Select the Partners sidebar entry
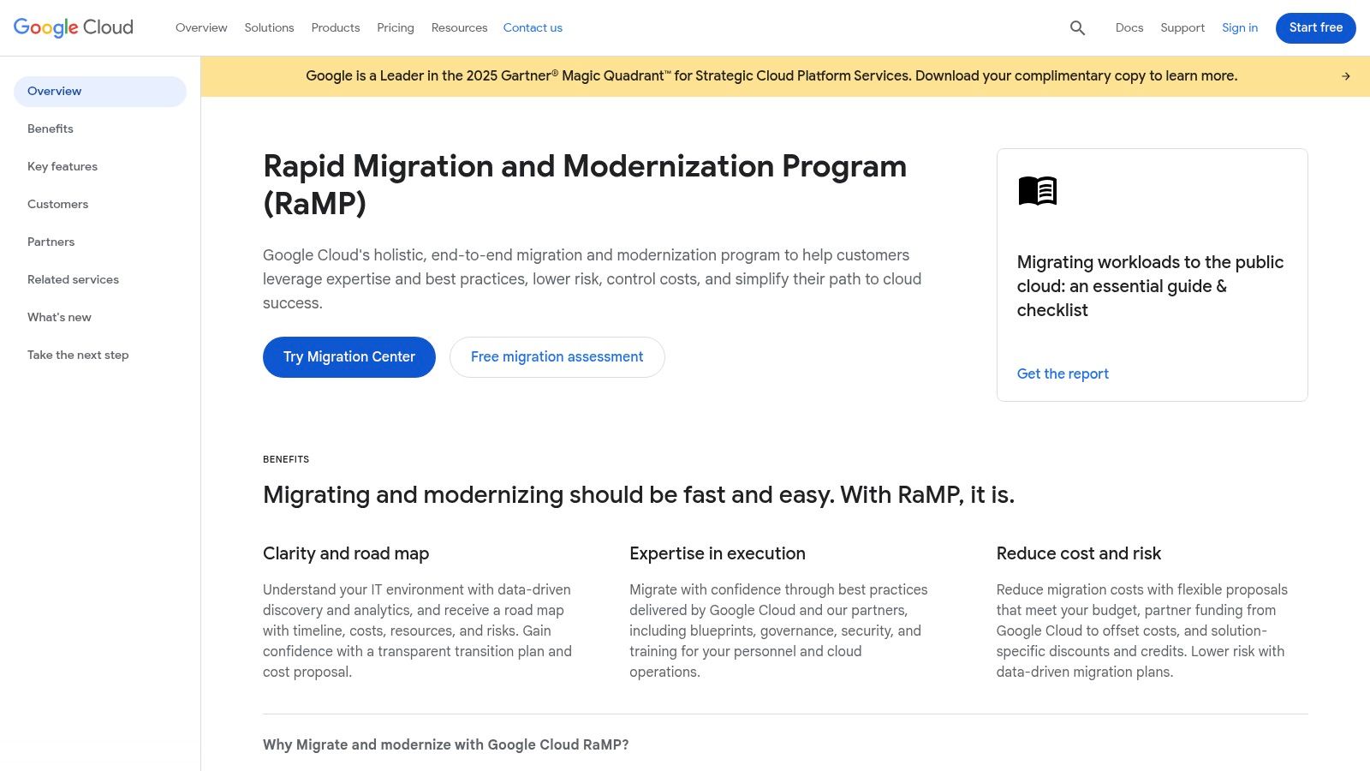Image resolution: width=1370 pixels, height=771 pixels. click(51, 242)
